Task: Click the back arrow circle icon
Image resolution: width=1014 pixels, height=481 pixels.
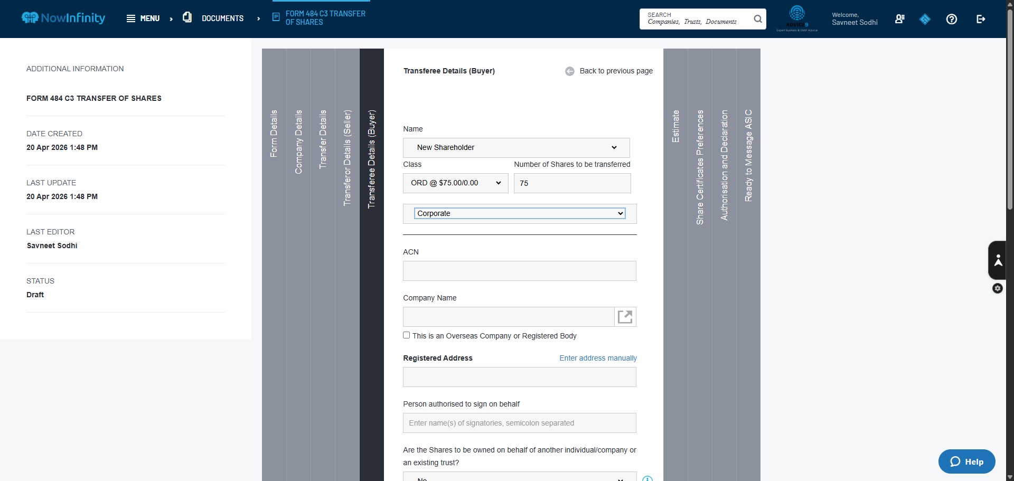Action: pyautogui.click(x=570, y=71)
